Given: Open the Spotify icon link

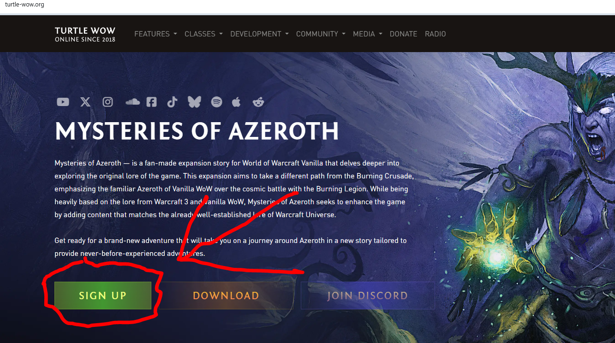Looking at the screenshot, I should click(216, 102).
